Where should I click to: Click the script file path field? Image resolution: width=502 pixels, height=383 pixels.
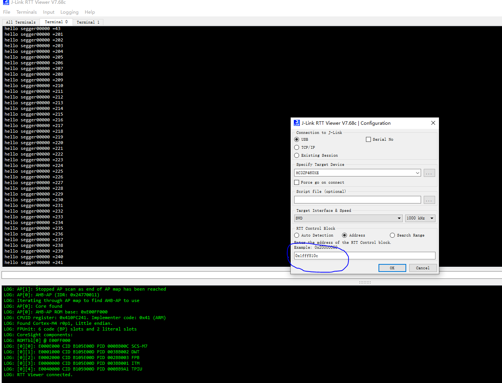point(358,200)
